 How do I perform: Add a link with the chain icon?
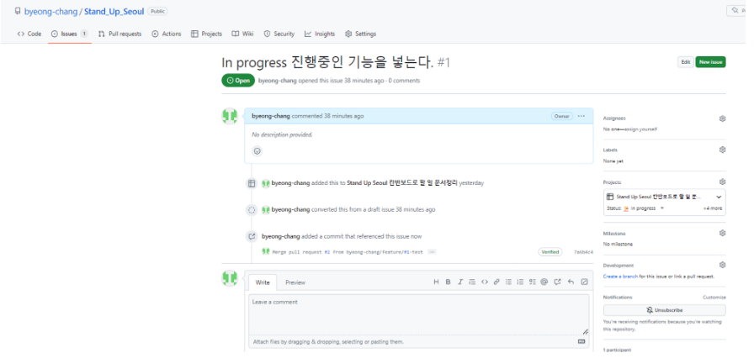[x=496, y=282]
